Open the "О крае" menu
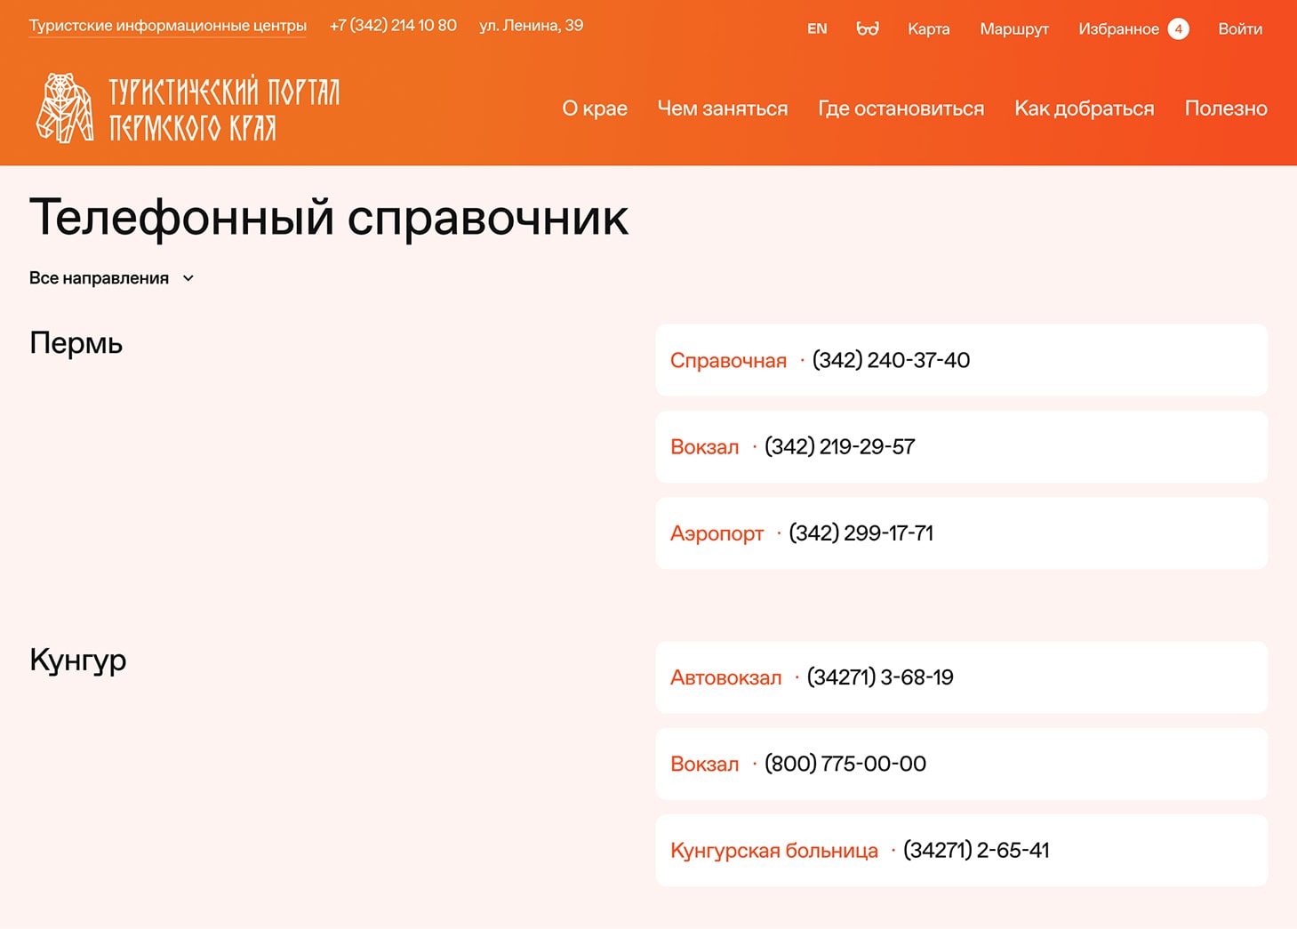The width and height of the screenshot is (1297, 929). pos(594,108)
